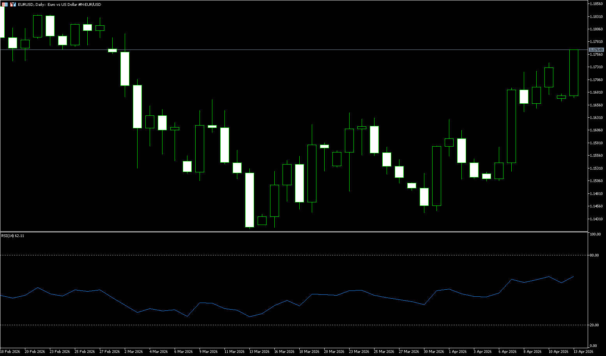Click the 1.18560 price axis label
The image size is (606, 356).
596,4
